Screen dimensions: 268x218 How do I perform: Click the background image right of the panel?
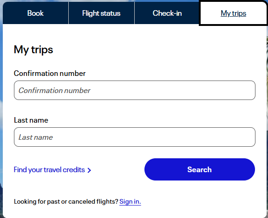(x=267, y=119)
